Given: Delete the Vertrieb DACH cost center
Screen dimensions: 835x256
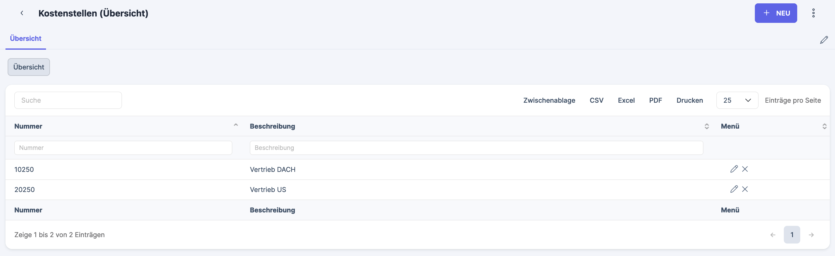Looking at the screenshot, I should (745, 169).
